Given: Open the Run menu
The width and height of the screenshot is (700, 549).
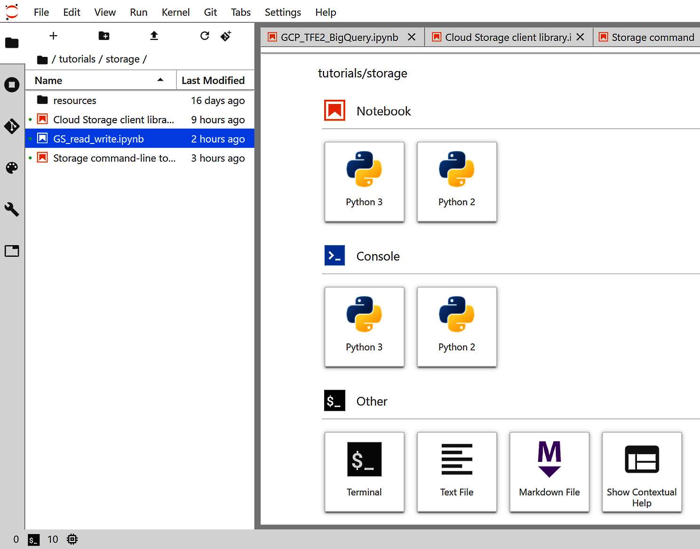Looking at the screenshot, I should tap(139, 12).
